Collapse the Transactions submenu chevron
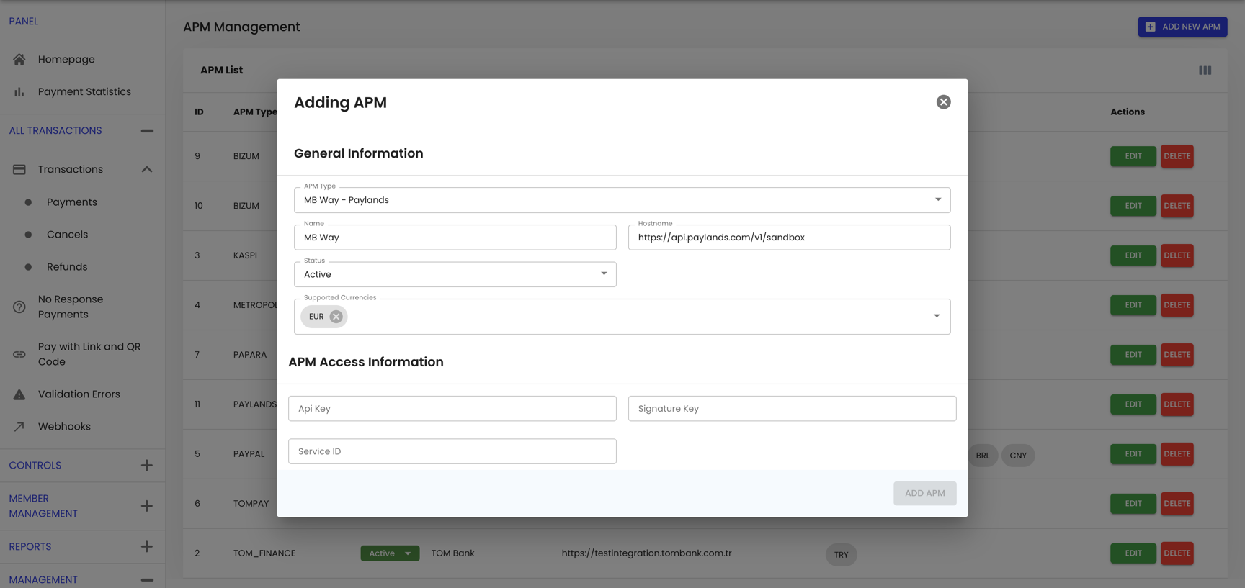This screenshot has width=1245, height=588. click(147, 169)
